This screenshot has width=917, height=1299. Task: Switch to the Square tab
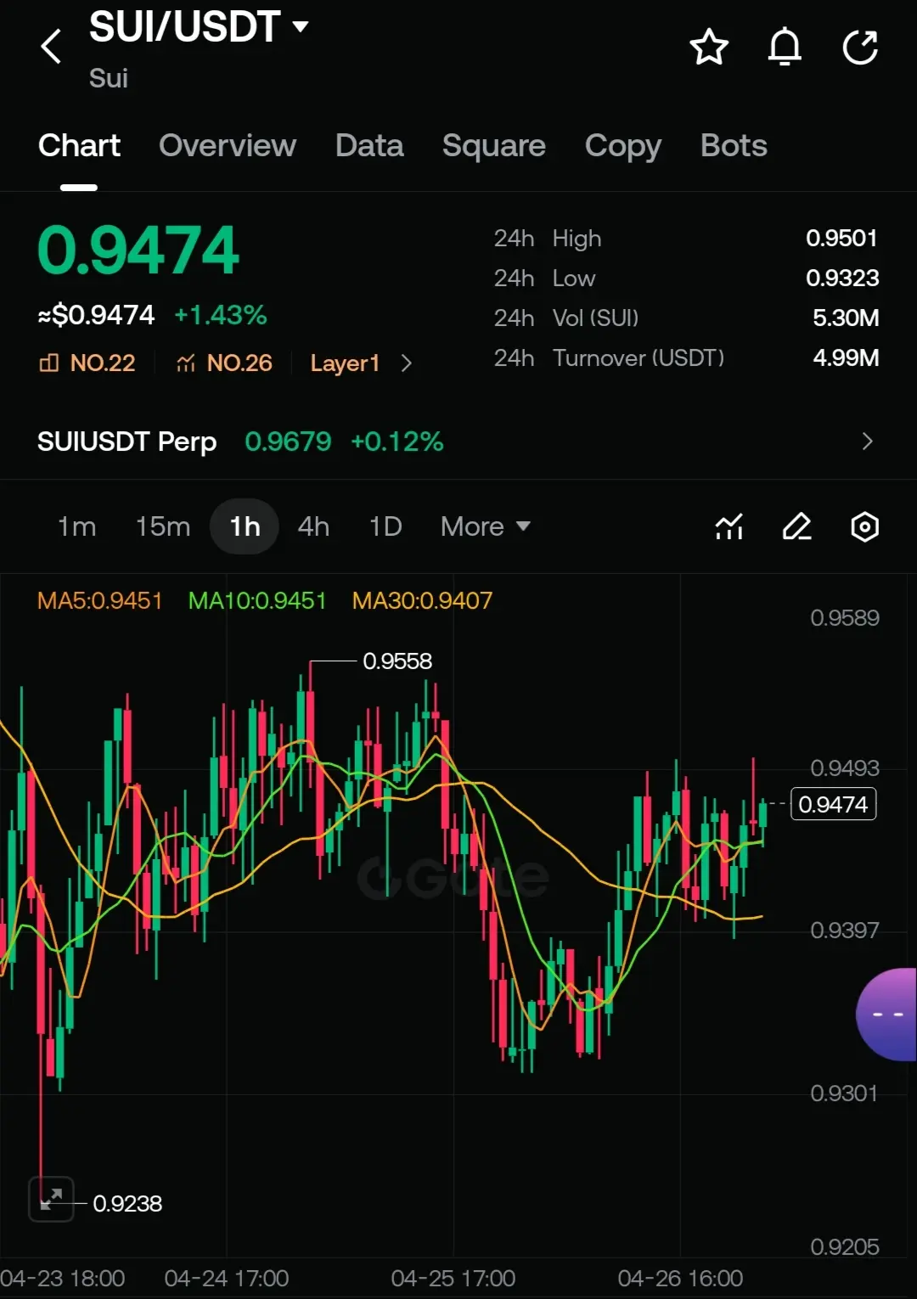pos(494,146)
